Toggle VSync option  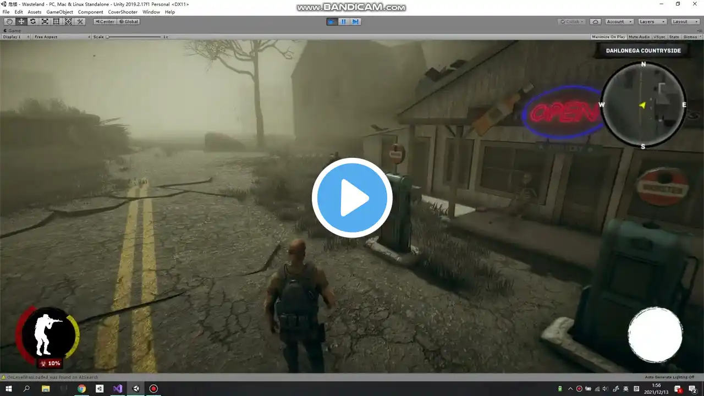pos(659,37)
